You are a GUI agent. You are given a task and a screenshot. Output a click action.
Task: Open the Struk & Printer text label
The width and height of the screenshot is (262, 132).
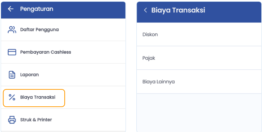pyautogui.click(x=36, y=120)
